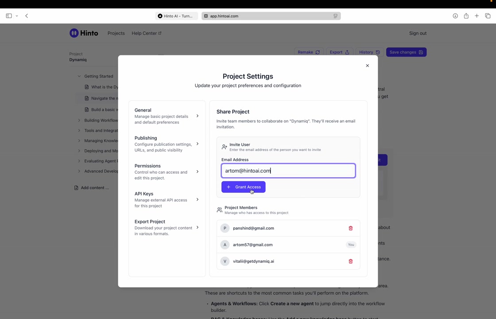Viewport: 496px width, 319px height.
Task: Open General settings section
Action: (167, 116)
